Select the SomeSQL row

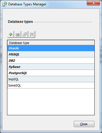(51, 85)
